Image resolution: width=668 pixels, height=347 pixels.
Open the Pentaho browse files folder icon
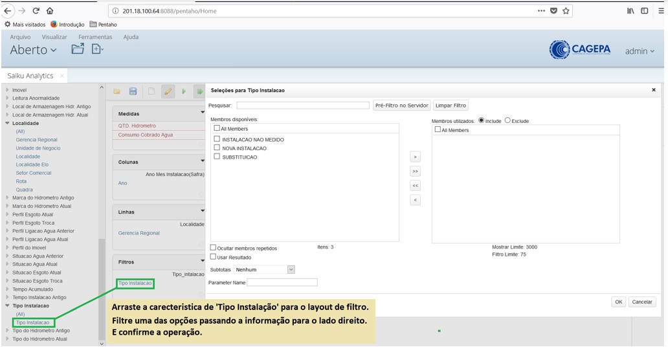(78, 50)
